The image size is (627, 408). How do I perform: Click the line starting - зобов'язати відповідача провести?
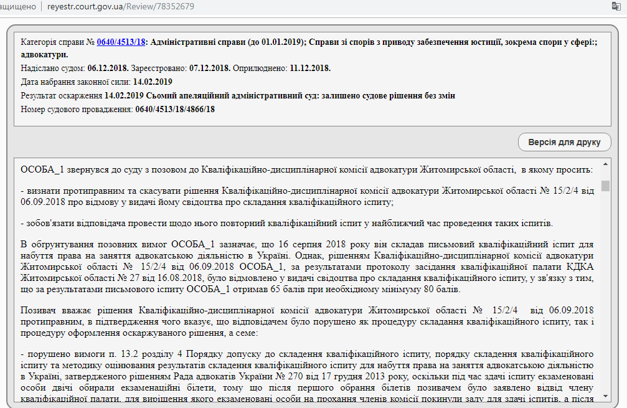pyautogui.click(x=286, y=223)
